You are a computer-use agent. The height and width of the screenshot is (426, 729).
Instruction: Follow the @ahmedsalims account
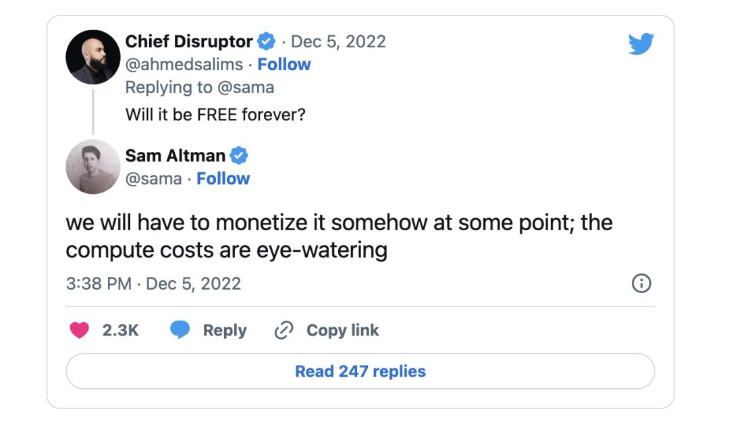pyautogui.click(x=284, y=64)
